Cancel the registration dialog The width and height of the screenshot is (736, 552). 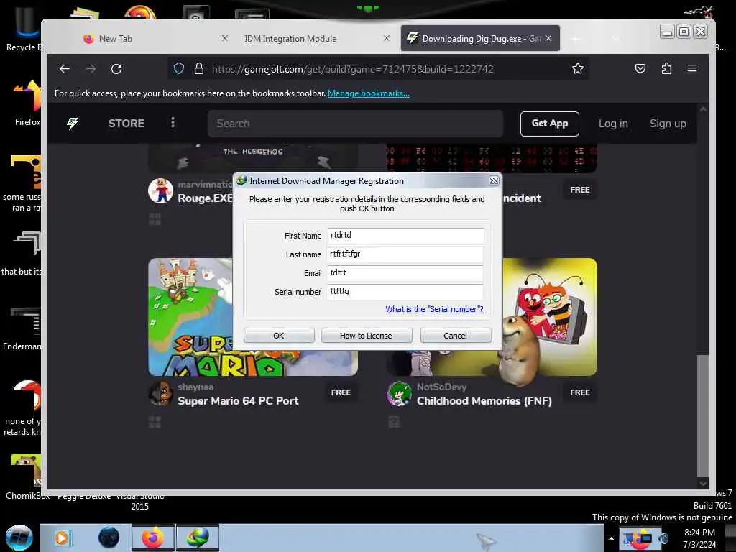click(x=455, y=336)
